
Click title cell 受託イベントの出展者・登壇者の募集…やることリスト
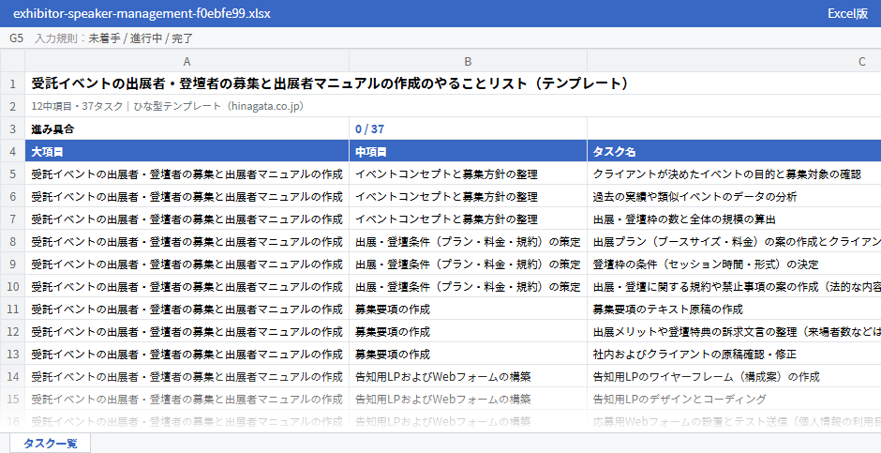pyautogui.click(x=330, y=83)
